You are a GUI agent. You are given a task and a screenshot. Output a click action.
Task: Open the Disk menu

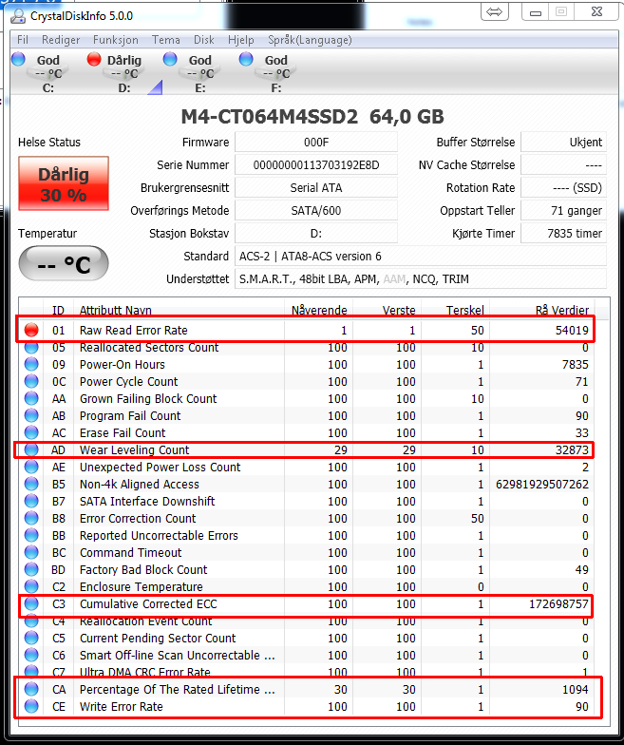(203, 40)
